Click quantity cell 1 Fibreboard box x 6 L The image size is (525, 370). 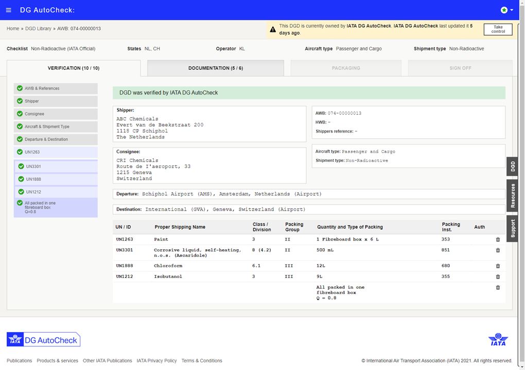(347, 239)
